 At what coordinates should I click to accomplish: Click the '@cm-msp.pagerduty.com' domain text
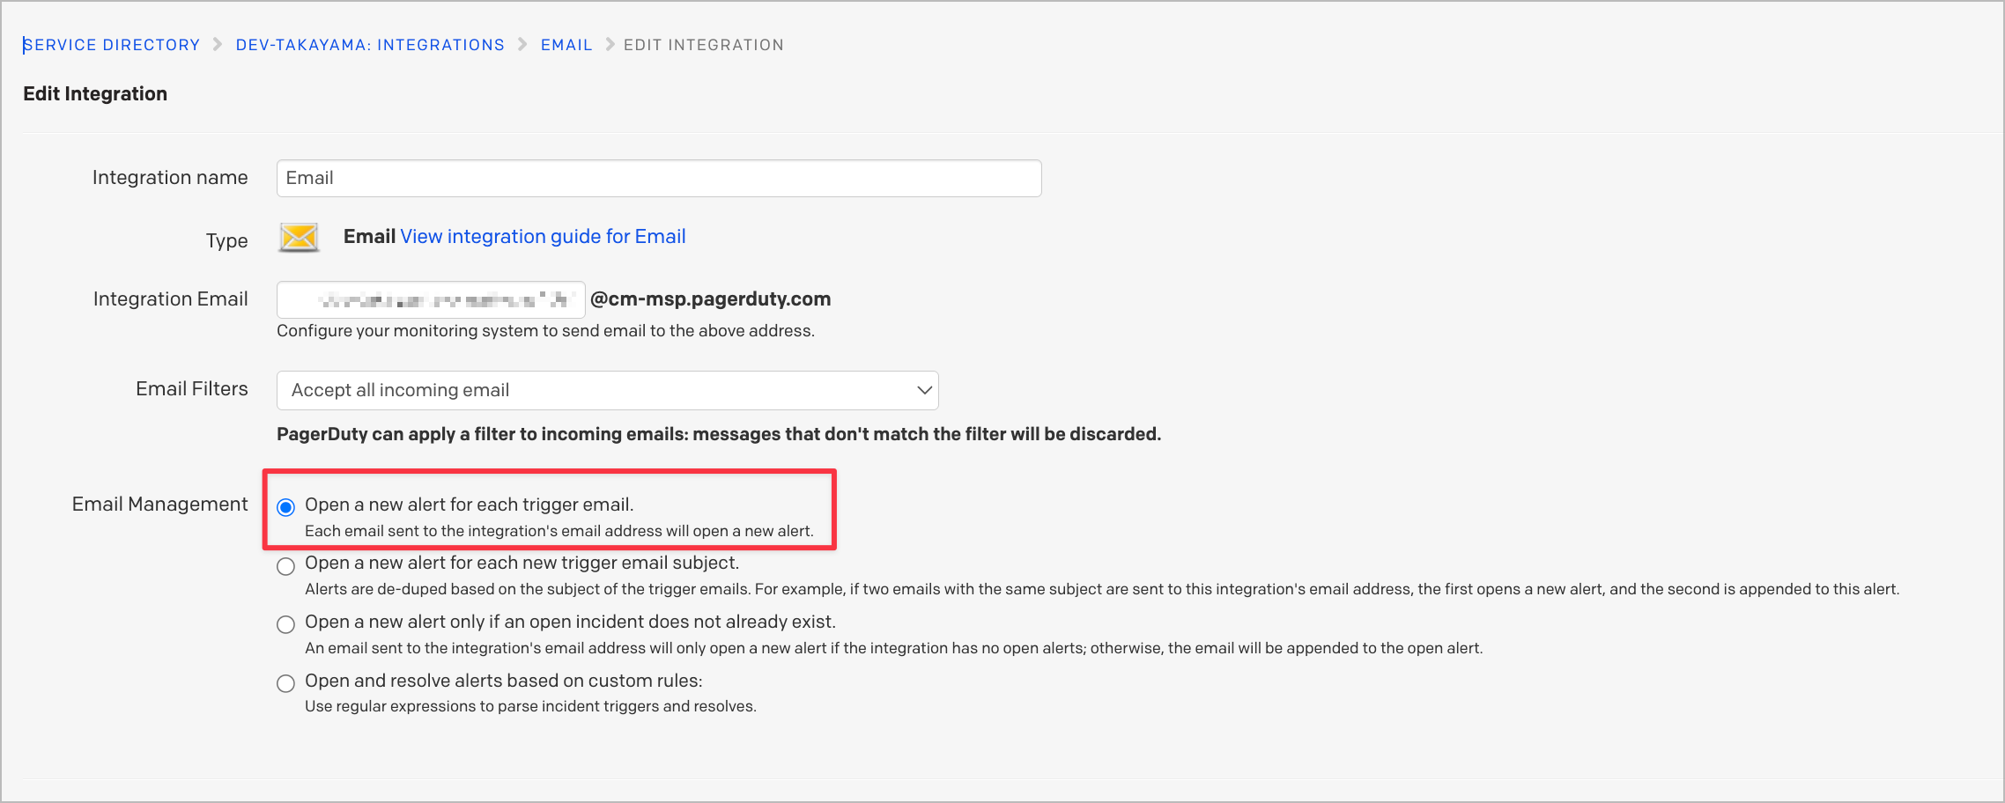coord(710,298)
